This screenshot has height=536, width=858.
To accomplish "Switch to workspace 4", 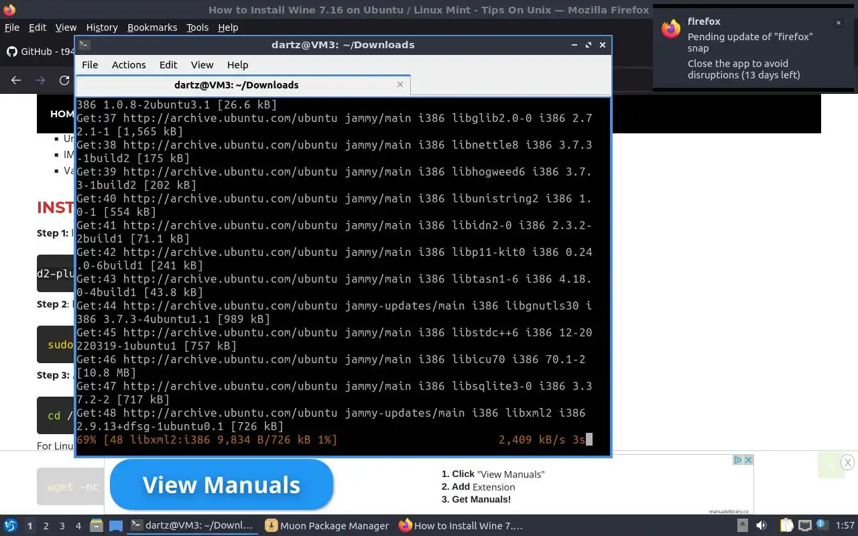I will pos(78,526).
